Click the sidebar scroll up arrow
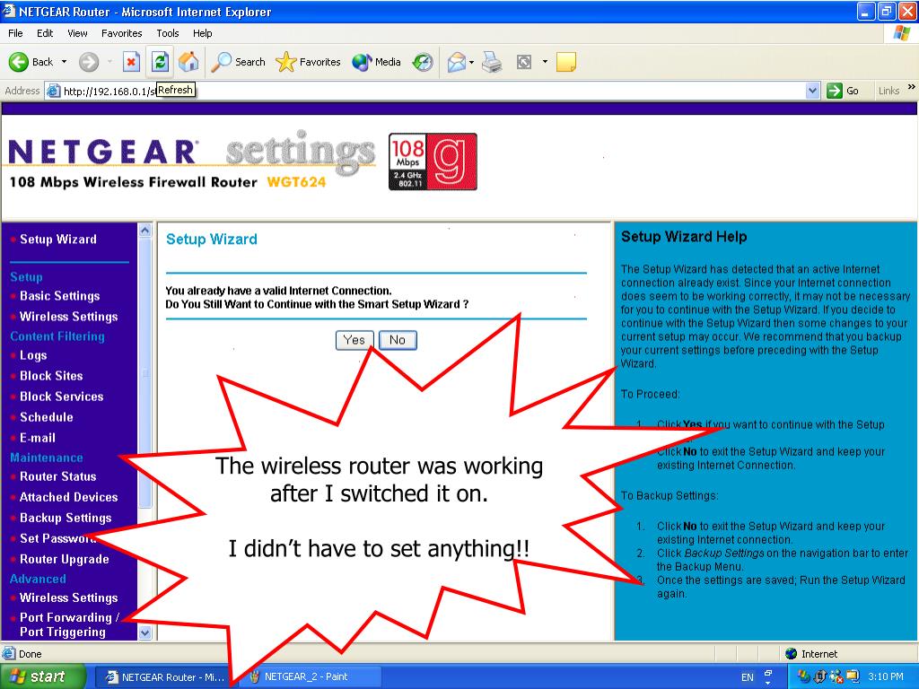 (144, 231)
